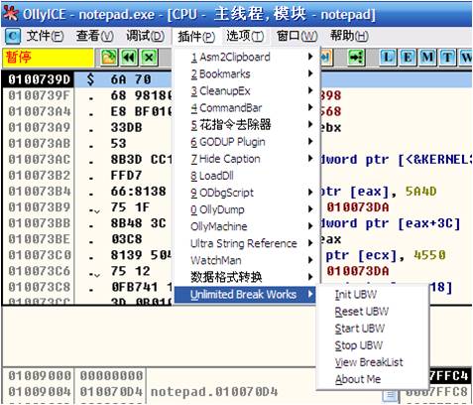This screenshot has width=473, height=405.
Task: Open Executable modules with E button
Action: [x=408, y=58]
